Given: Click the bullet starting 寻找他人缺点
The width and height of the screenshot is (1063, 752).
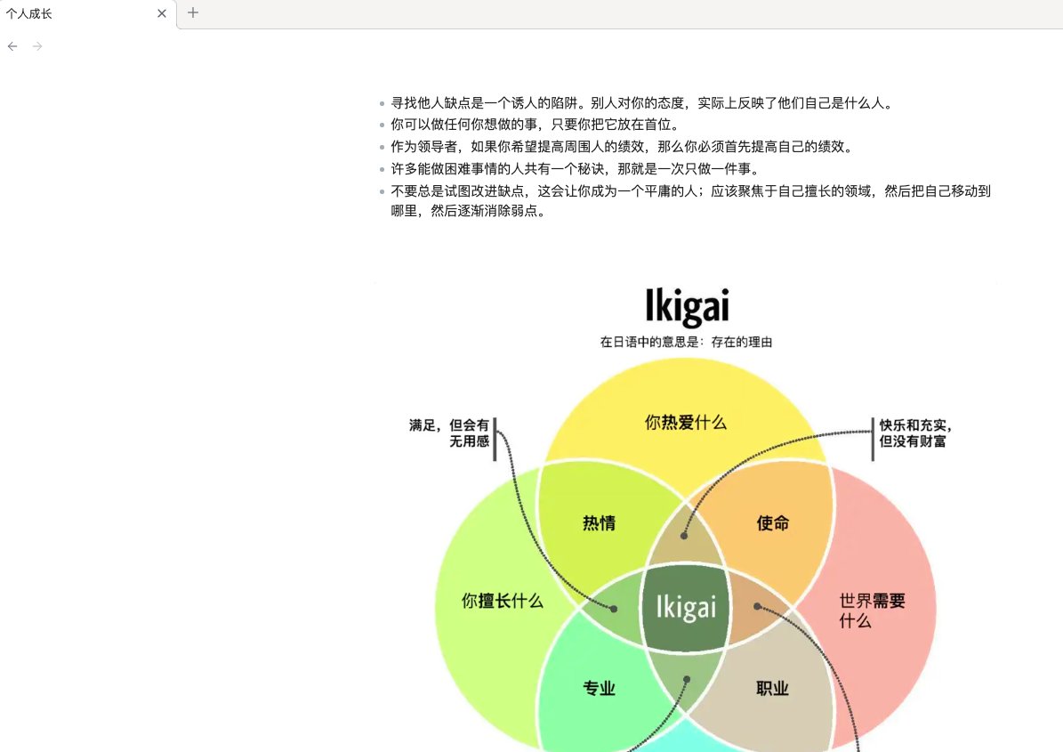Looking at the screenshot, I should (x=642, y=103).
